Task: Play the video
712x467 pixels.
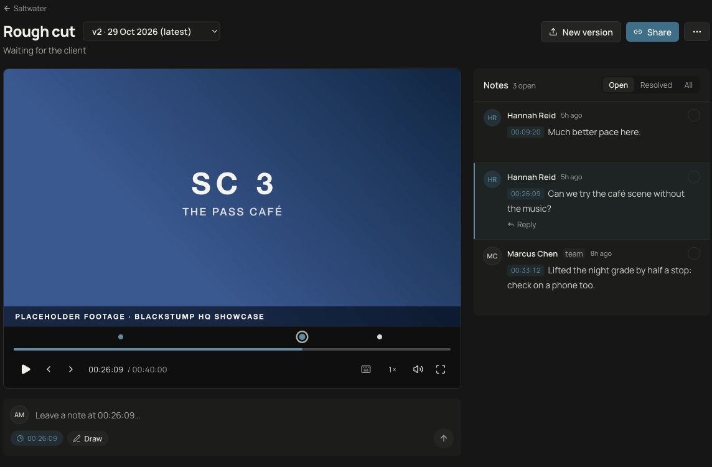Action: coord(26,369)
